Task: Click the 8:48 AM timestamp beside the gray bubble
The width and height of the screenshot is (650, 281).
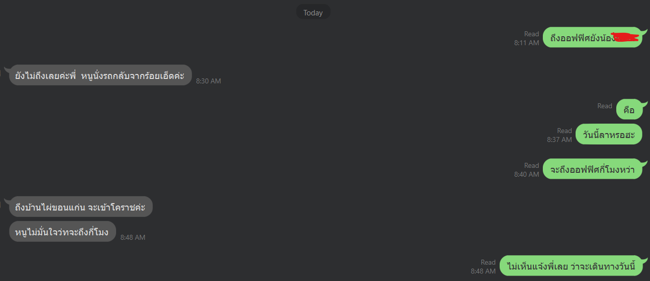Action: pyautogui.click(x=133, y=237)
